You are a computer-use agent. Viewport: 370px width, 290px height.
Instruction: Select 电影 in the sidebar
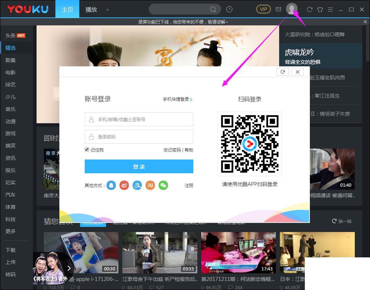(x=11, y=72)
